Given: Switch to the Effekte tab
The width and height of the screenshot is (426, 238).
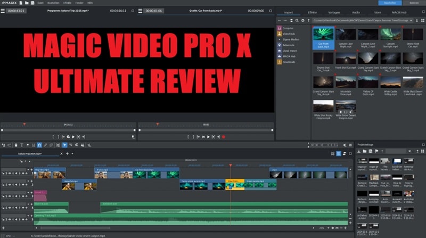Looking at the screenshot, I should tap(312, 12).
